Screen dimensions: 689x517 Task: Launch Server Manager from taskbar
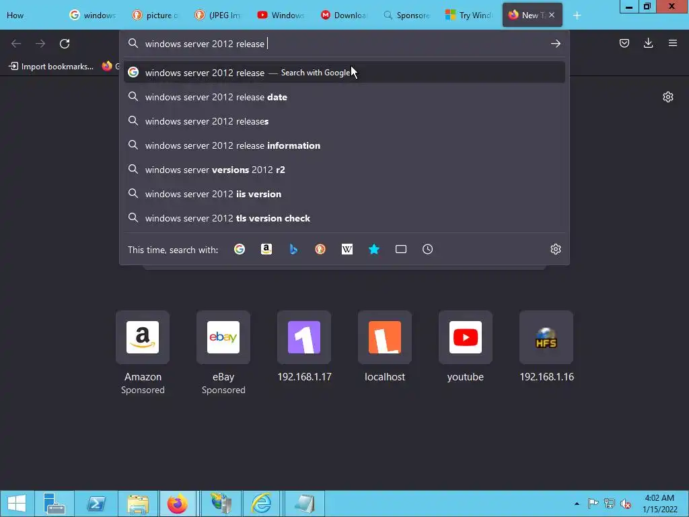coord(55,504)
